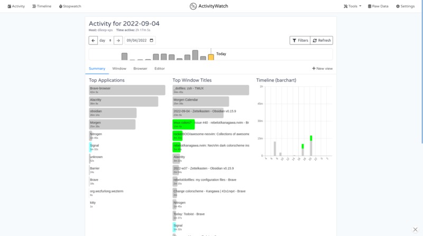423x236 pixels.
Task: Select Nitrogen in Top Applications
Action: (x=96, y=136)
